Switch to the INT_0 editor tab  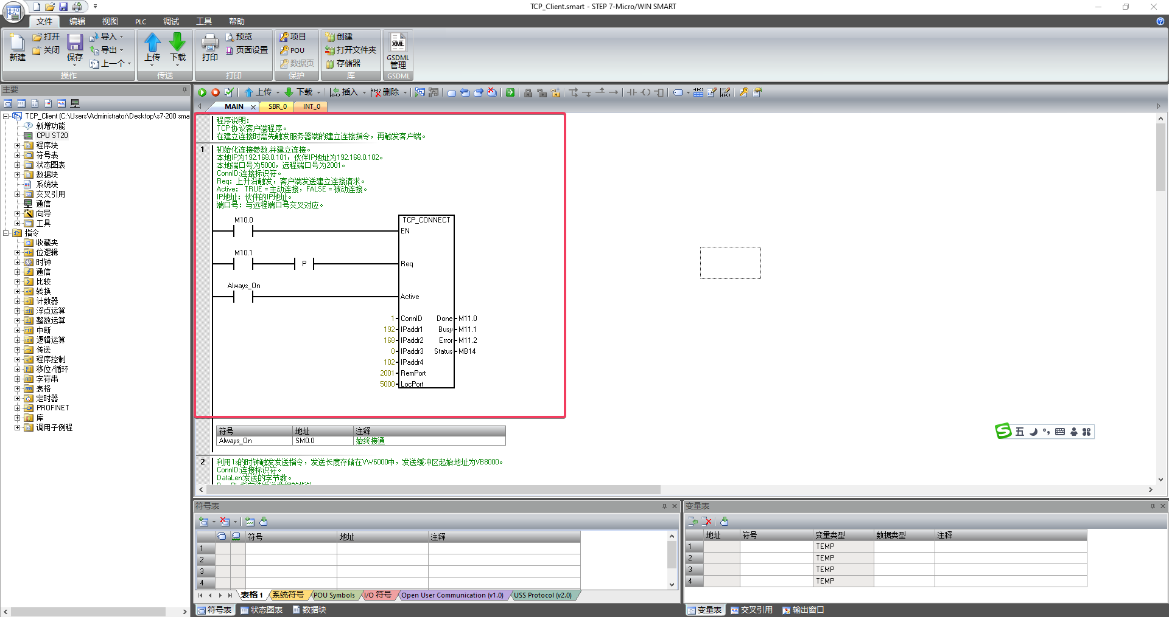coord(312,106)
